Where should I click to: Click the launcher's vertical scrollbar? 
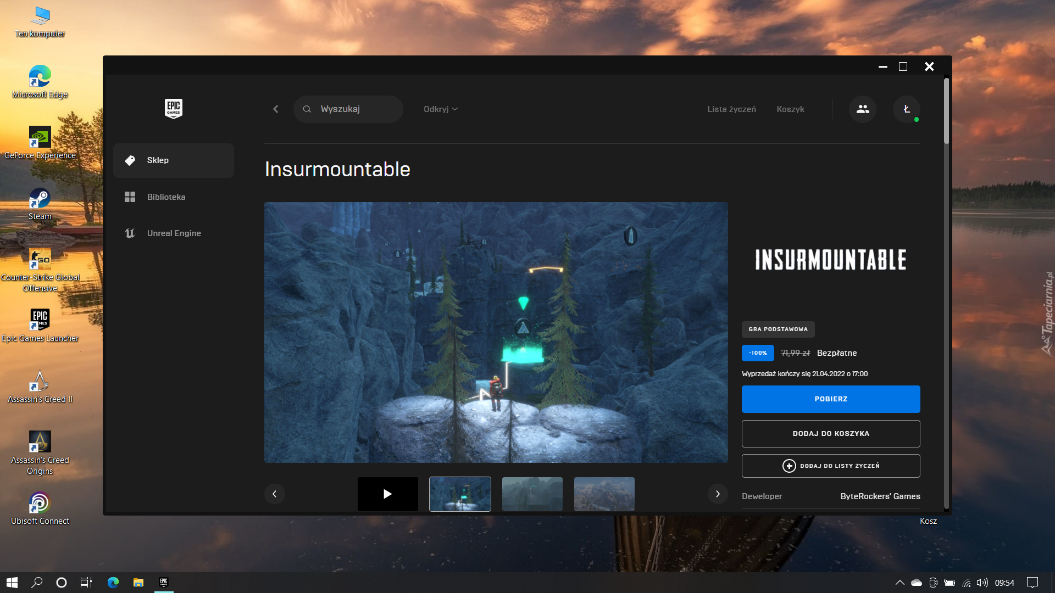click(x=946, y=111)
